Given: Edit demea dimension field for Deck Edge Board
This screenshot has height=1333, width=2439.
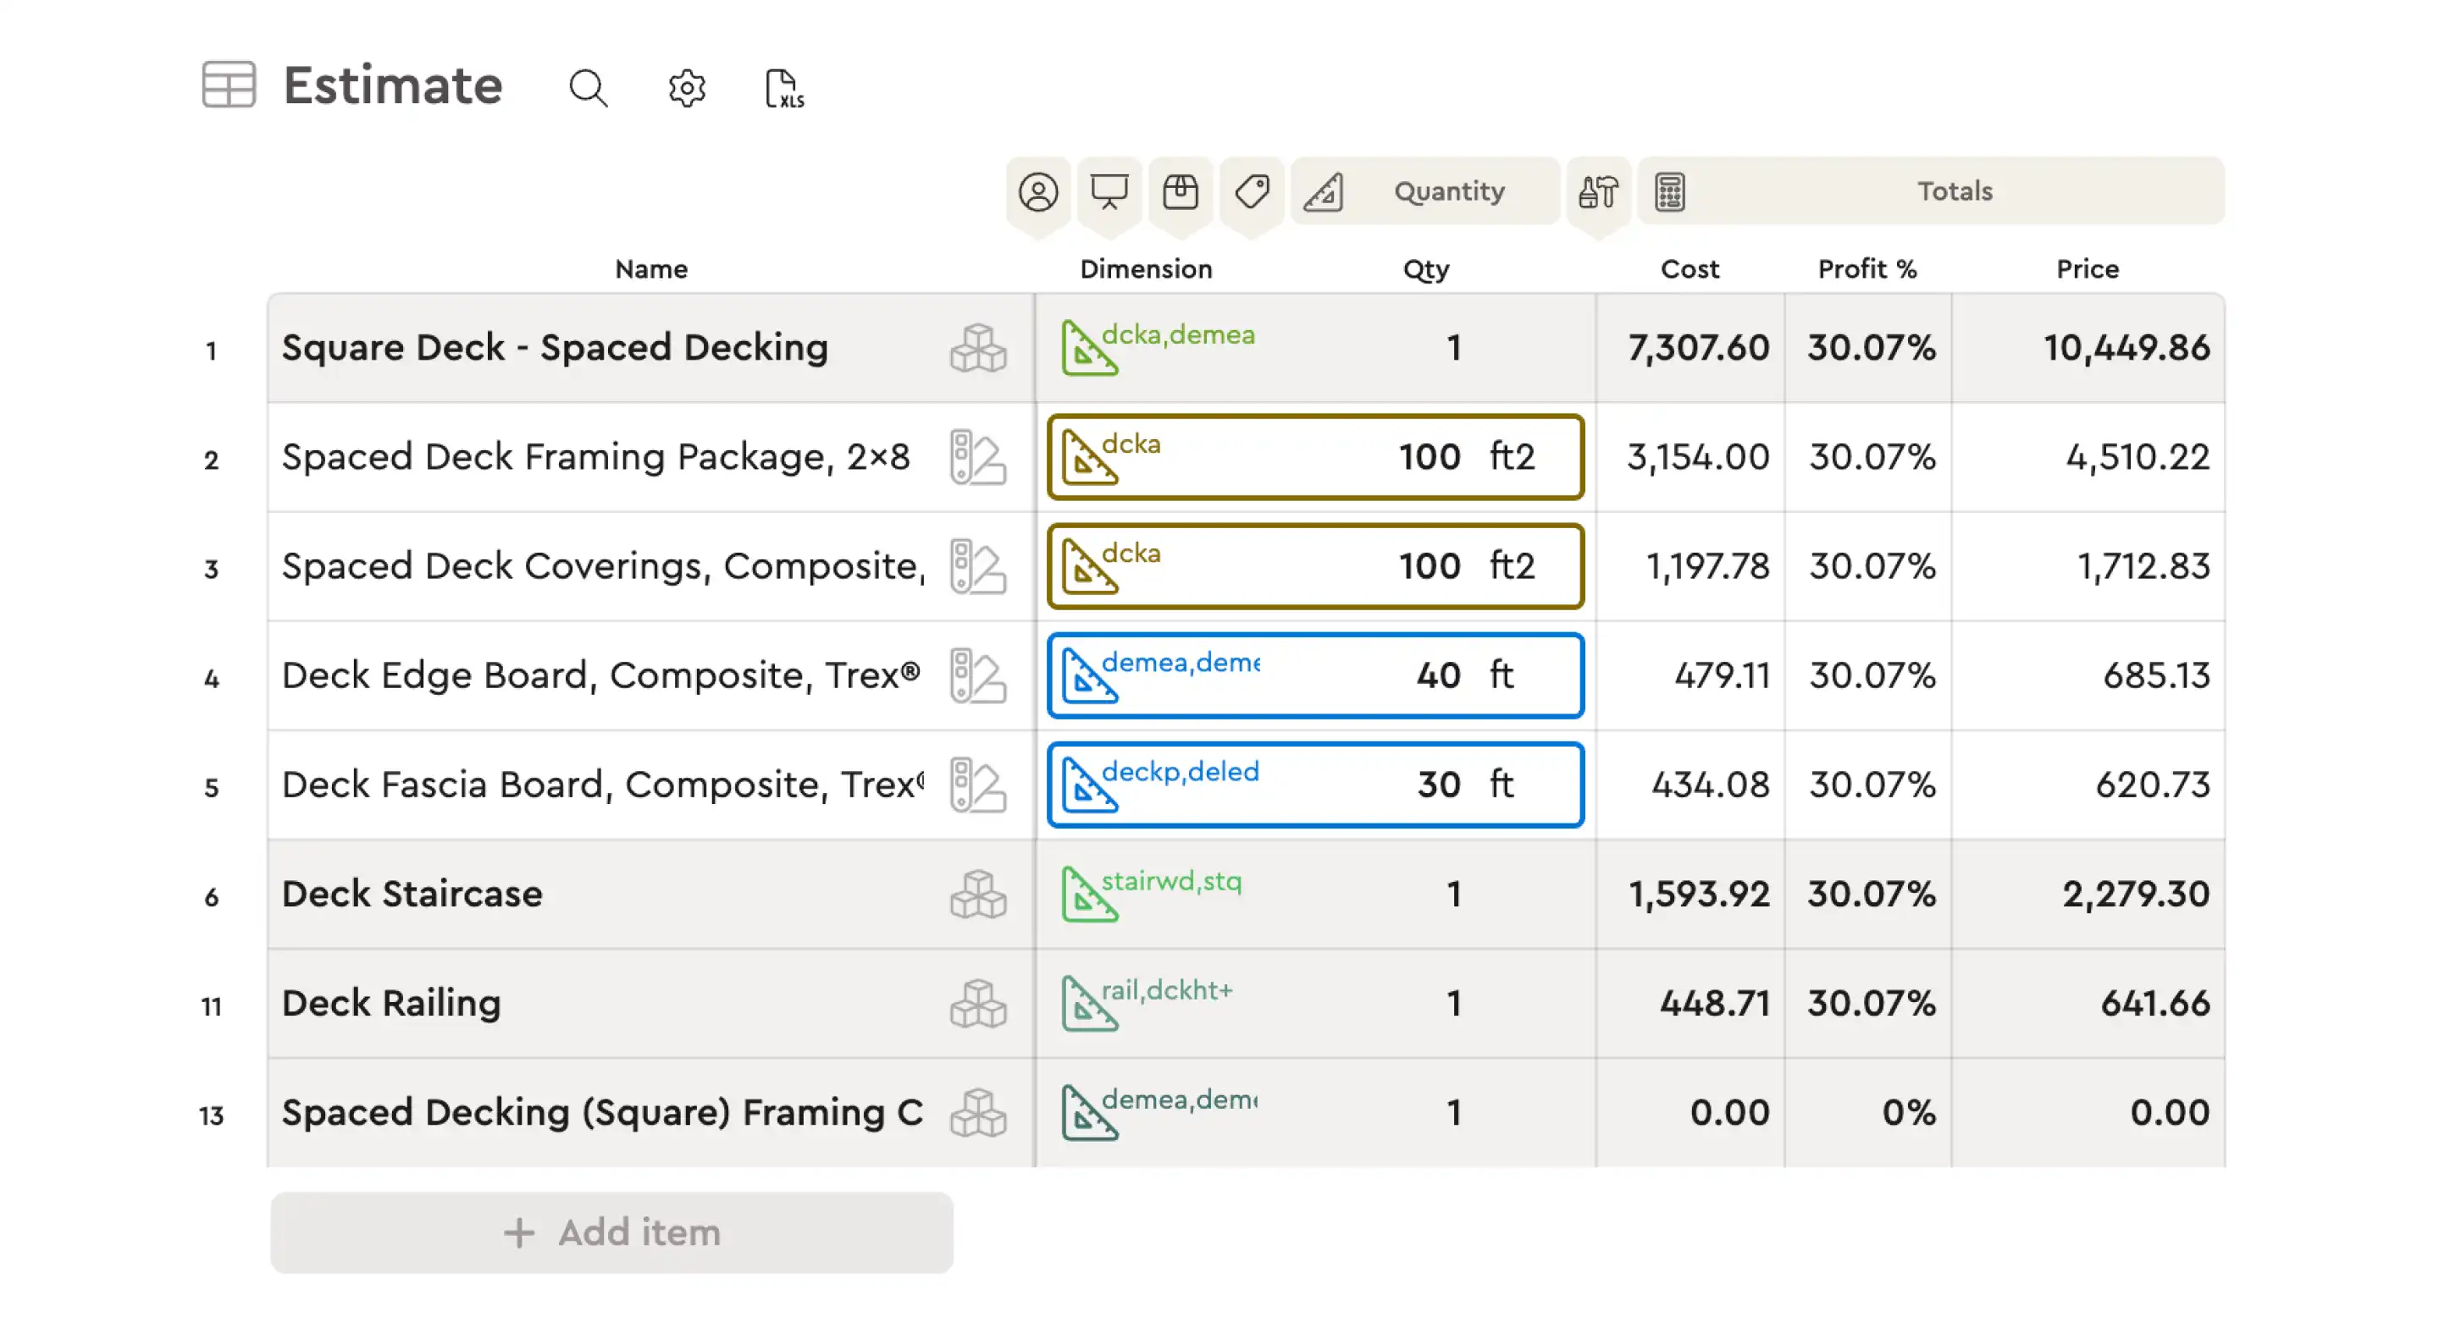Looking at the screenshot, I should 1315,675.
